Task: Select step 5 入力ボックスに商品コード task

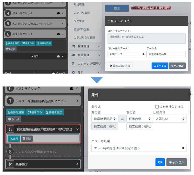Action: tap(35, 24)
